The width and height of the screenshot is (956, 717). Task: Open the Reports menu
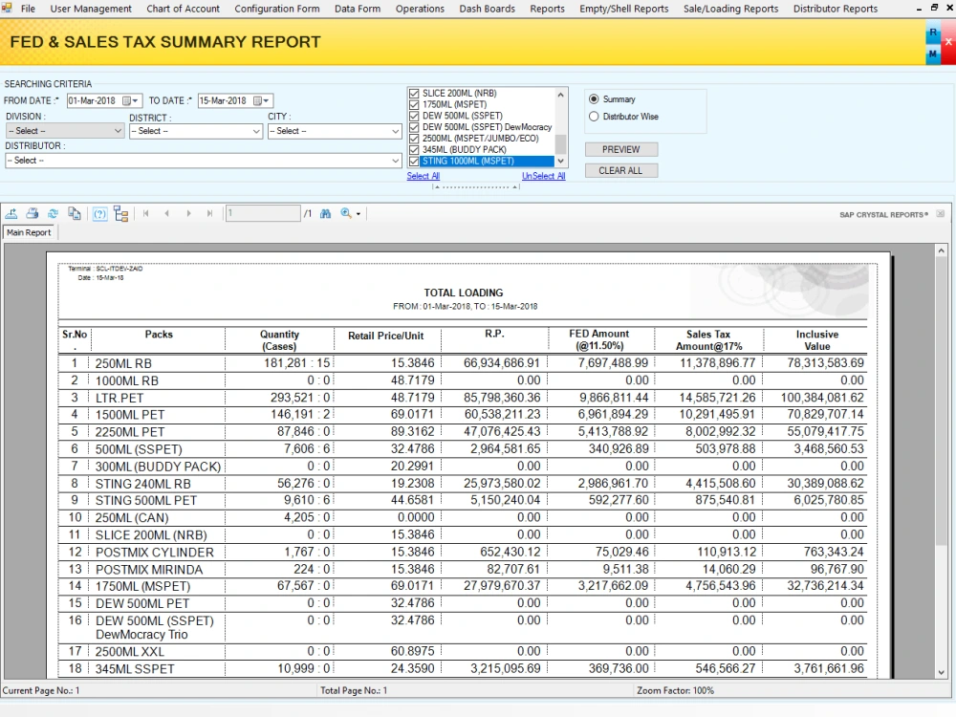[x=548, y=9]
